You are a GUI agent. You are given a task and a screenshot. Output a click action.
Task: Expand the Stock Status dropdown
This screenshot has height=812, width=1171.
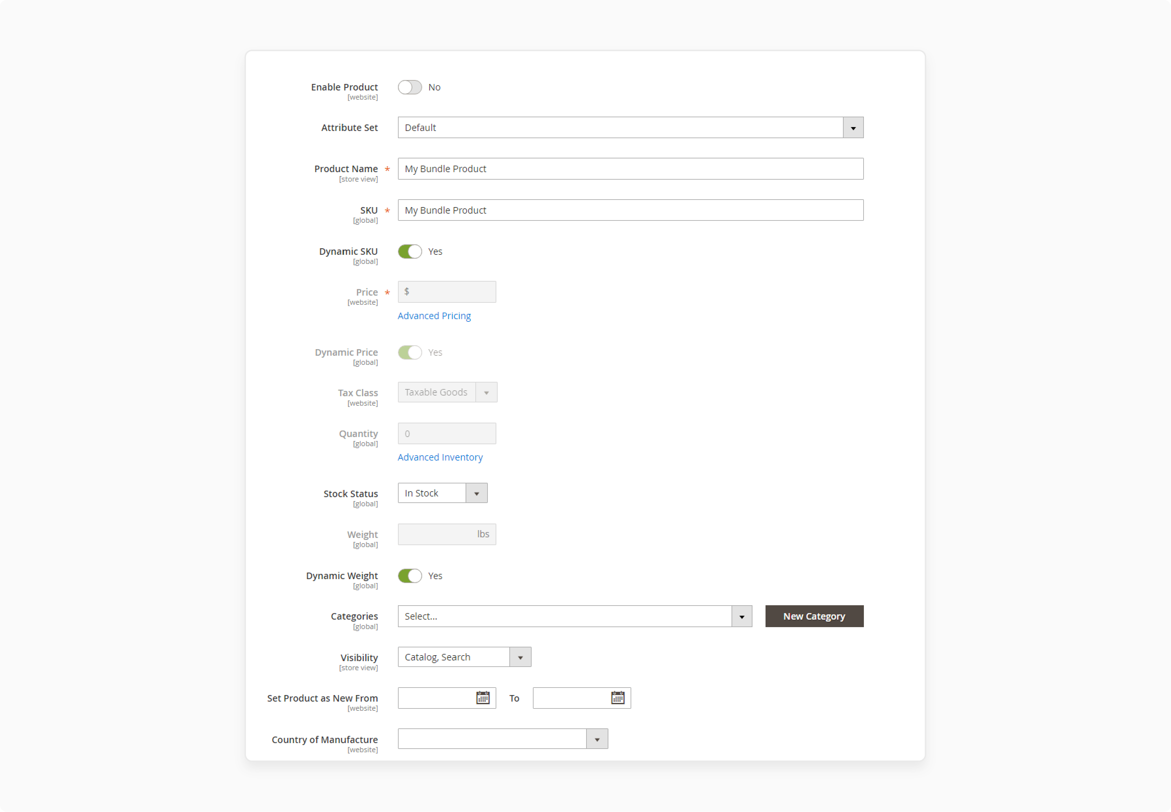click(442, 493)
